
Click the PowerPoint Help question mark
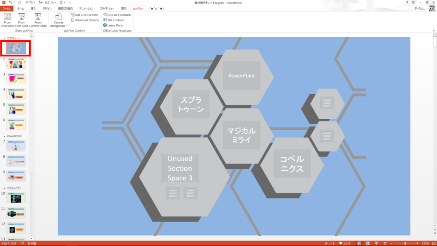tap(407, 3)
